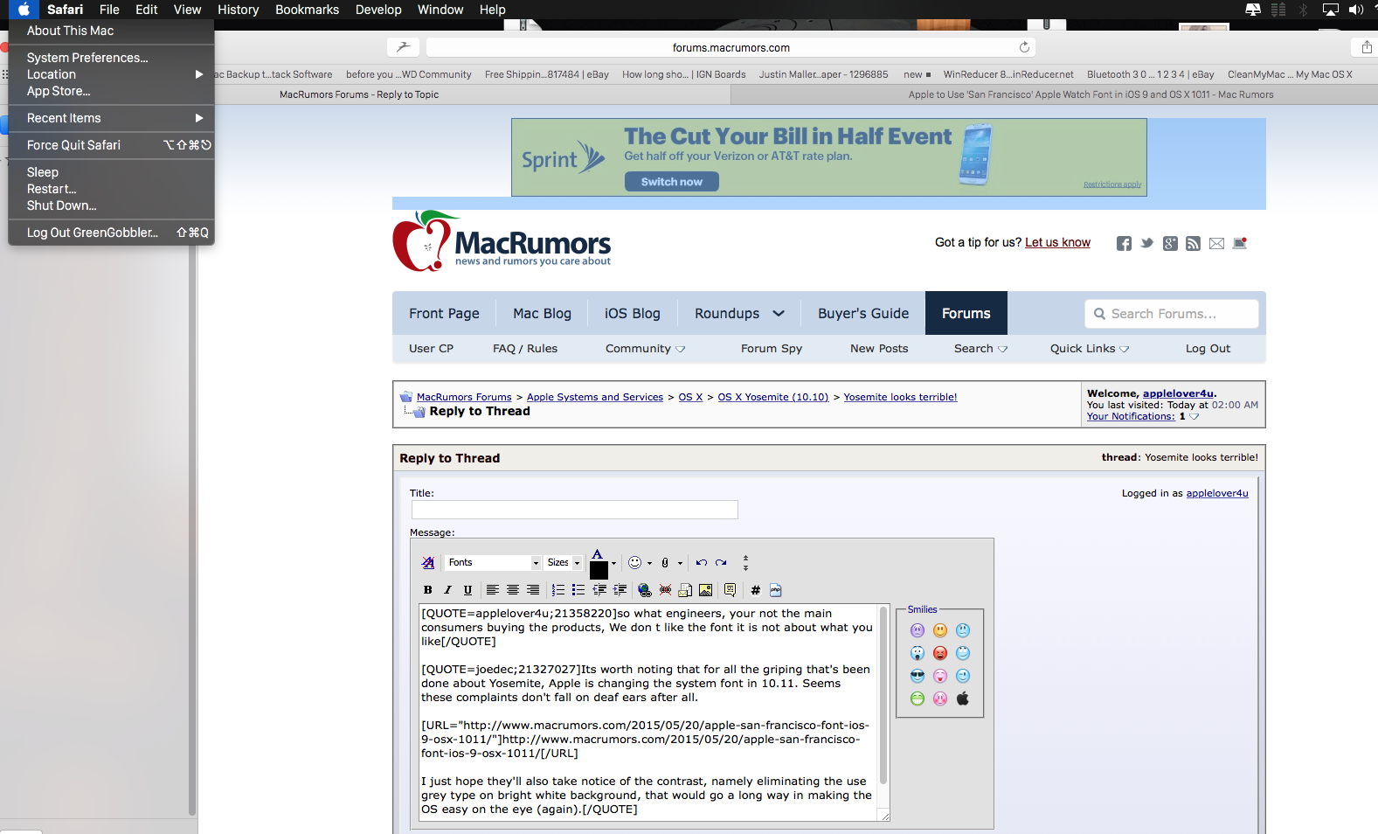
Task: Increase indent in the message editor
Action: (x=620, y=590)
